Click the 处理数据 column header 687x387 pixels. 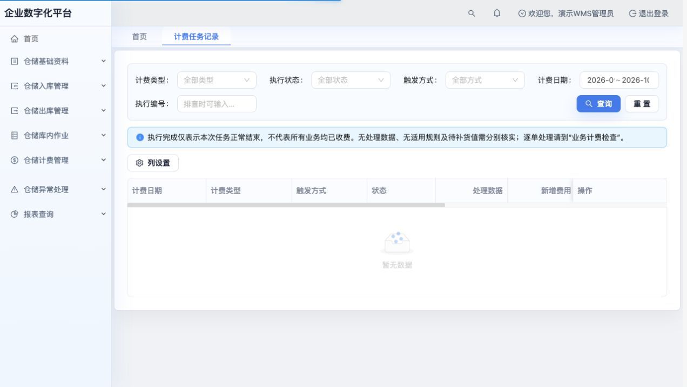pyautogui.click(x=472, y=191)
